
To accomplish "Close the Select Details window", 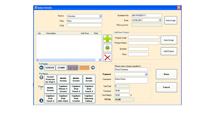I will tap(179, 8).
